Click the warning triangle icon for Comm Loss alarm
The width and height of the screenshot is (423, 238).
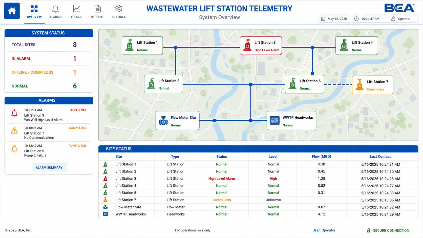coord(14,131)
